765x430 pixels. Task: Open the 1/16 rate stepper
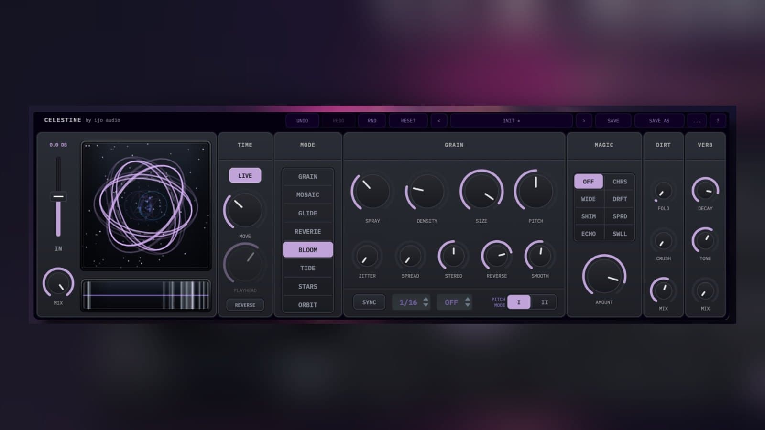click(411, 302)
